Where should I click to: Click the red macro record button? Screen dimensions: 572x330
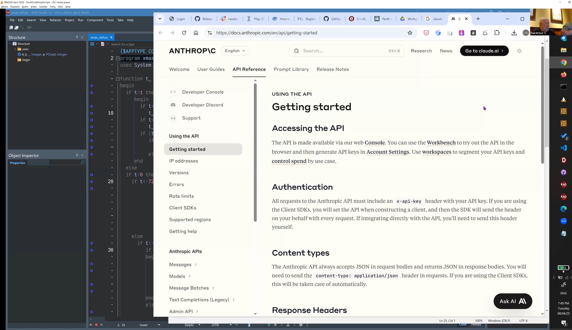coord(96,325)
